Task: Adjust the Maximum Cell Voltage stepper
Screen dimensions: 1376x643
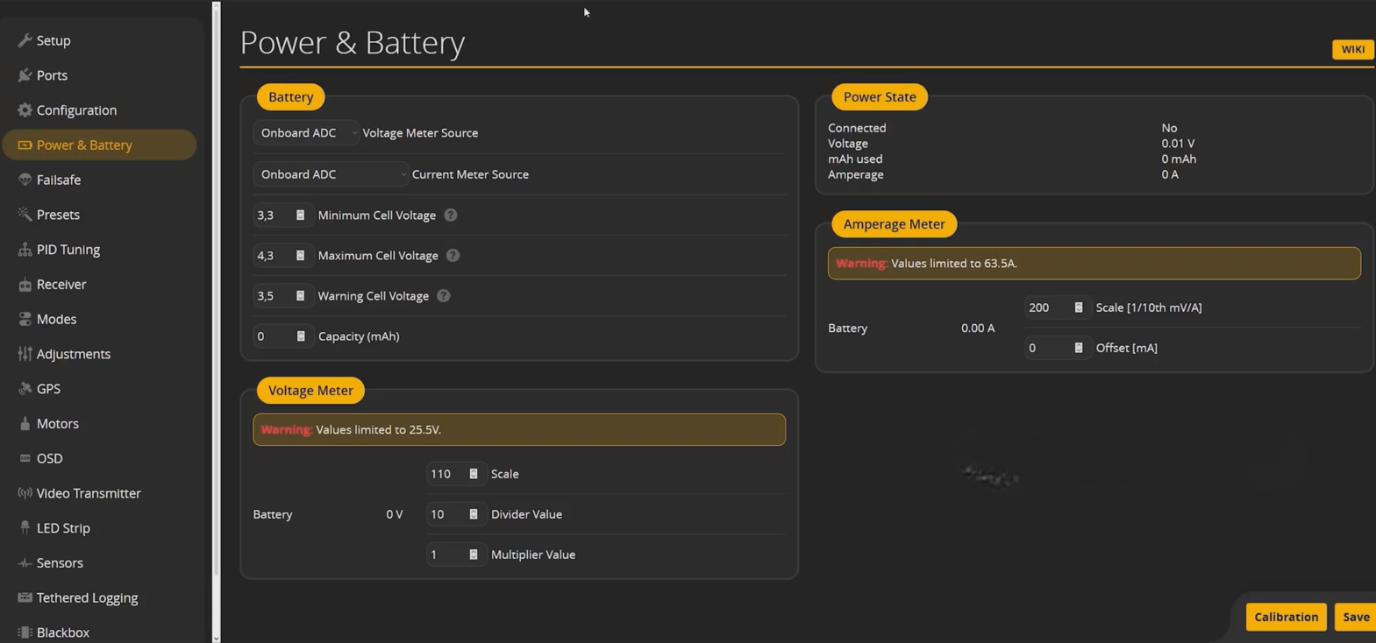Action: (x=300, y=256)
